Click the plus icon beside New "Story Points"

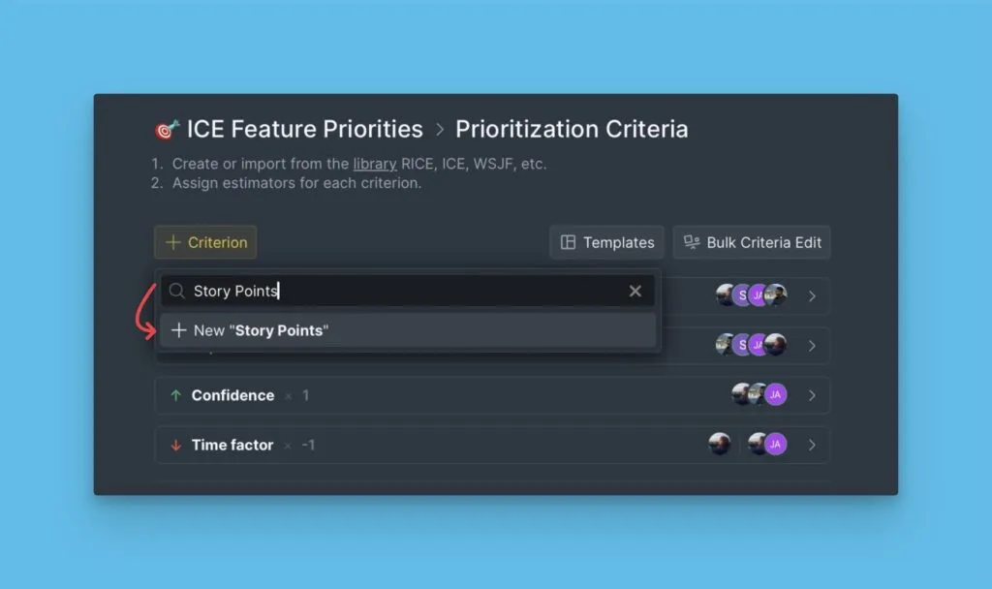[x=178, y=330]
